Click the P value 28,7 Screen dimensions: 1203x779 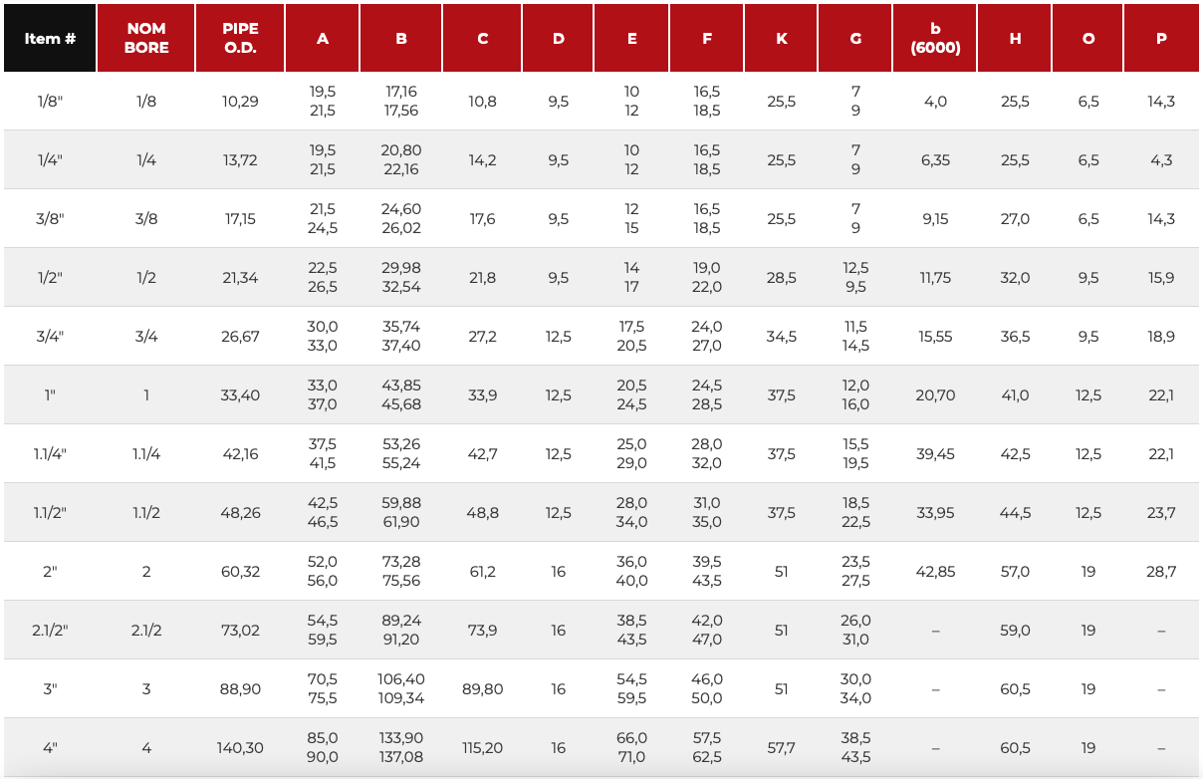pyautogui.click(x=1161, y=572)
